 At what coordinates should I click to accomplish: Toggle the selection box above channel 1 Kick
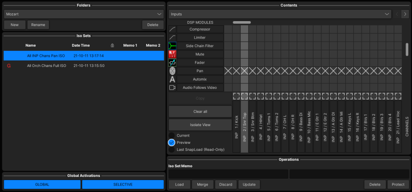tap(237, 96)
